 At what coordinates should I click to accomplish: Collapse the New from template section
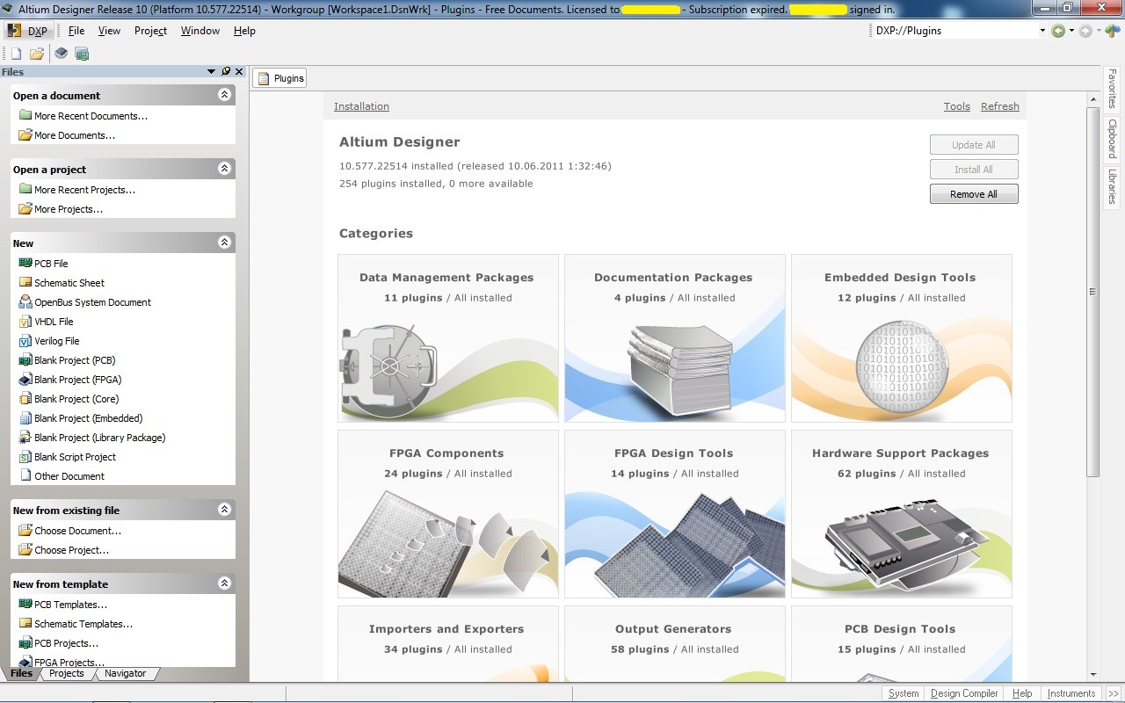(x=224, y=583)
